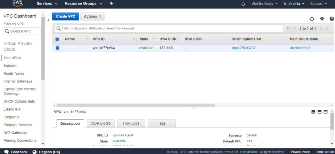
Task: Go to previous page of results
Action: 295,28
